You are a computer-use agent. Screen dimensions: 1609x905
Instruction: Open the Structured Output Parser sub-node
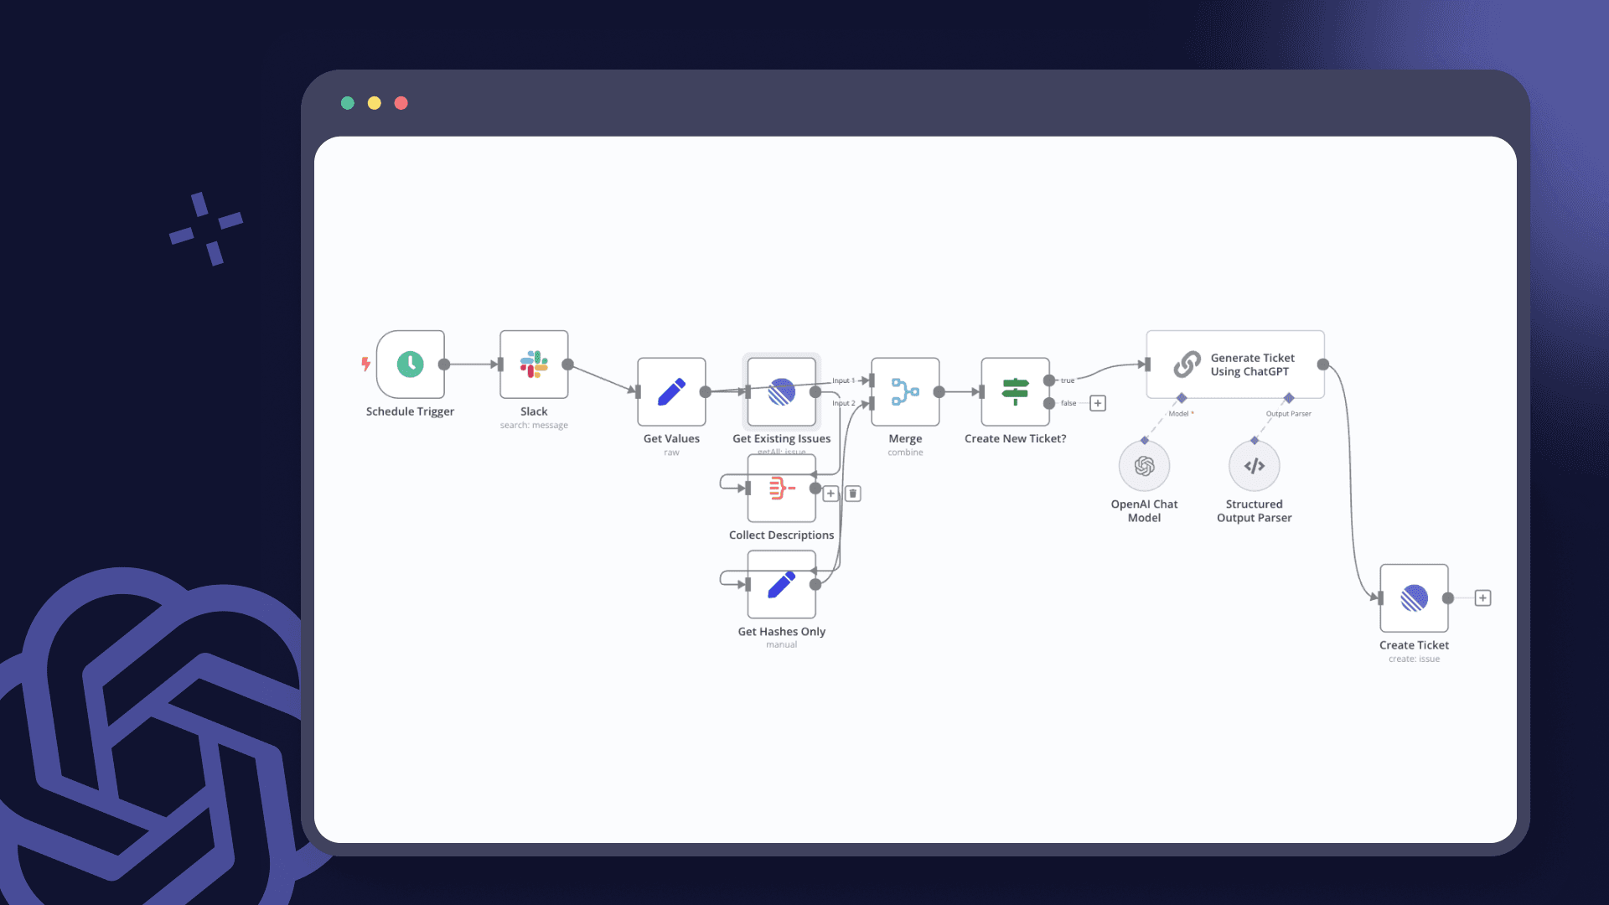pyautogui.click(x=1254, y=466)
